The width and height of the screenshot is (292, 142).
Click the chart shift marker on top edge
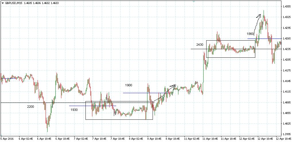coord(194,1)
